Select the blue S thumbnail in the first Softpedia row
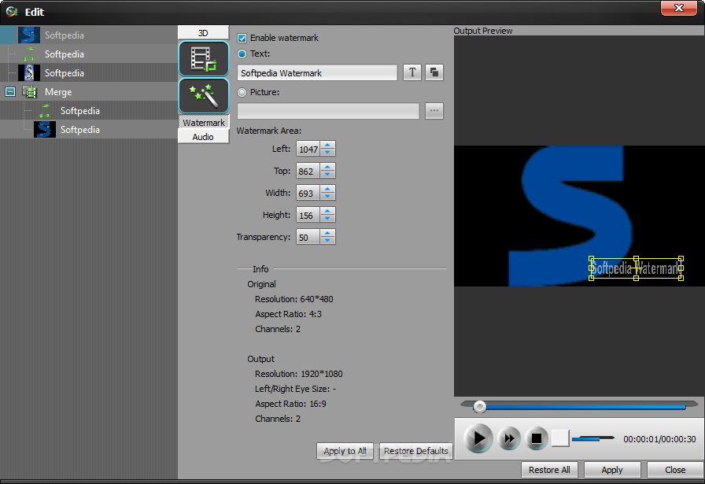The width and height of the screenshot is (705, 484). 29,35
